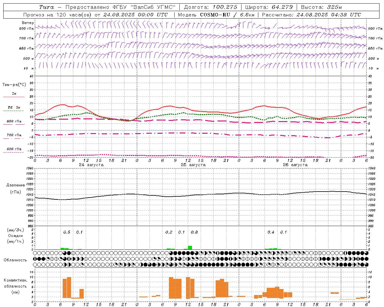Click the "Td 2м" dew point legend entry
Screen dimensions: 384x307
click(14, 107)
